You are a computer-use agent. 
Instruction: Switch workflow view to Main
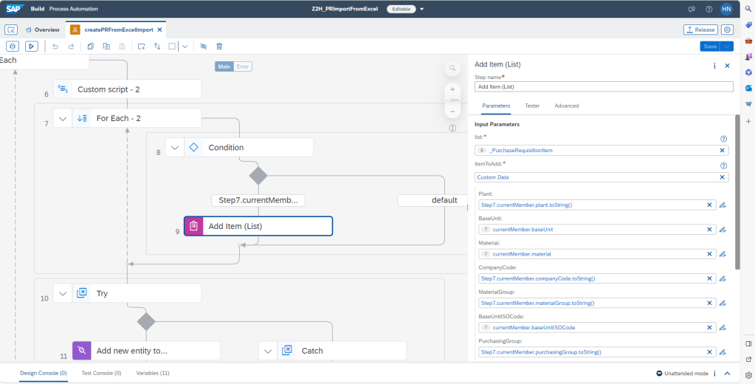[x=224, y=66]
